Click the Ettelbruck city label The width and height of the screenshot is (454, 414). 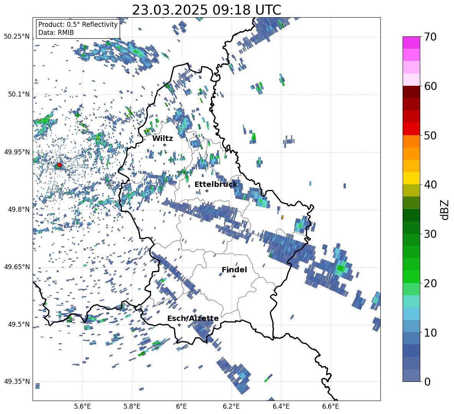coord(216,185)
